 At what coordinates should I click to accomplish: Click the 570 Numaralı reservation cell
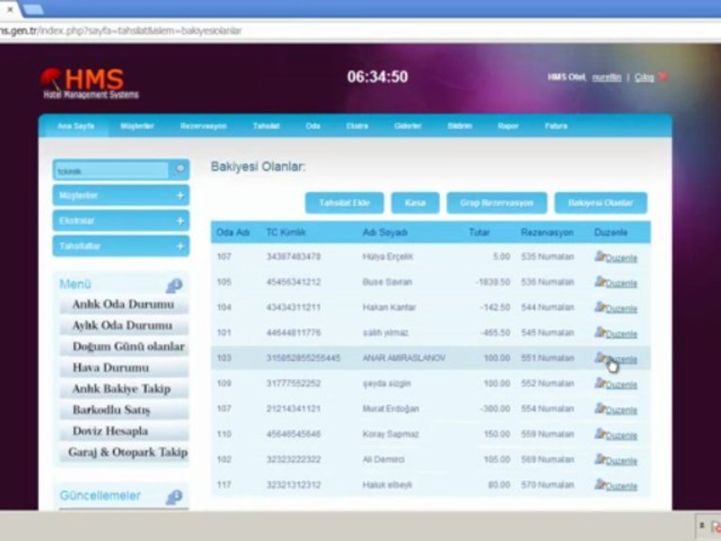click(x=548, y=485)
